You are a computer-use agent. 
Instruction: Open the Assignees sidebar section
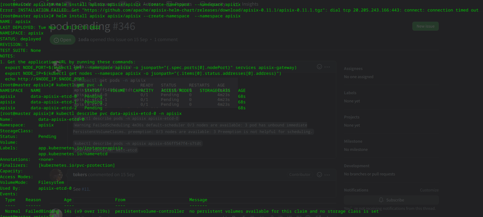(x=353, y=69)
